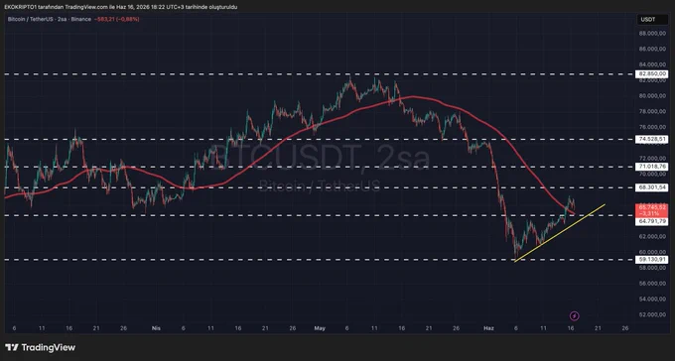This screenshot has height=361, width=675.
Task: Select the 74.528,51 price level label
Action: coord(652,140)
